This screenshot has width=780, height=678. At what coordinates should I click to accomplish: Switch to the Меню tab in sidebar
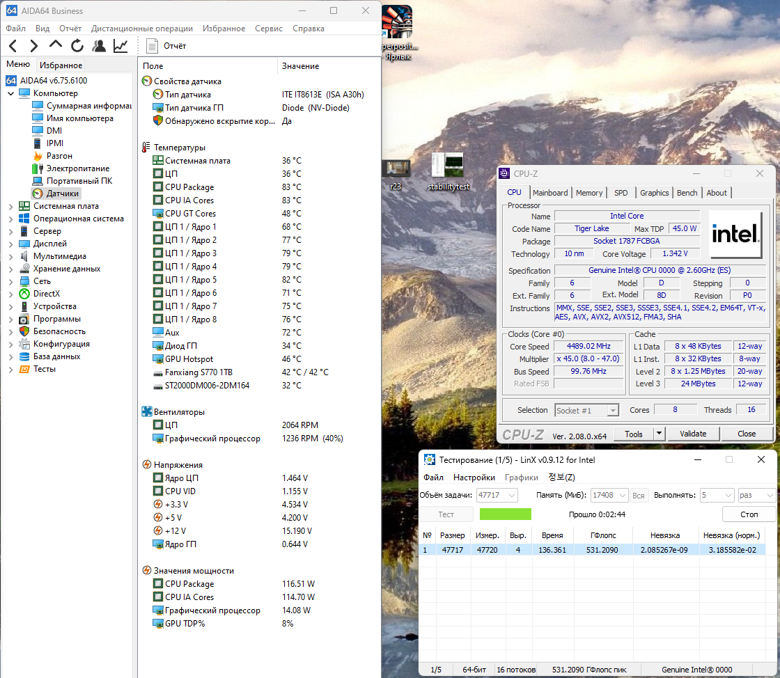pyautogui.click(x=18, y=64)
